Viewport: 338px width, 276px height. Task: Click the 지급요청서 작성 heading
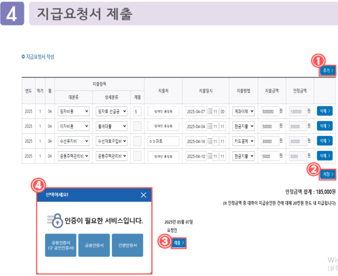pyautogui.click(x=40, y=57)
